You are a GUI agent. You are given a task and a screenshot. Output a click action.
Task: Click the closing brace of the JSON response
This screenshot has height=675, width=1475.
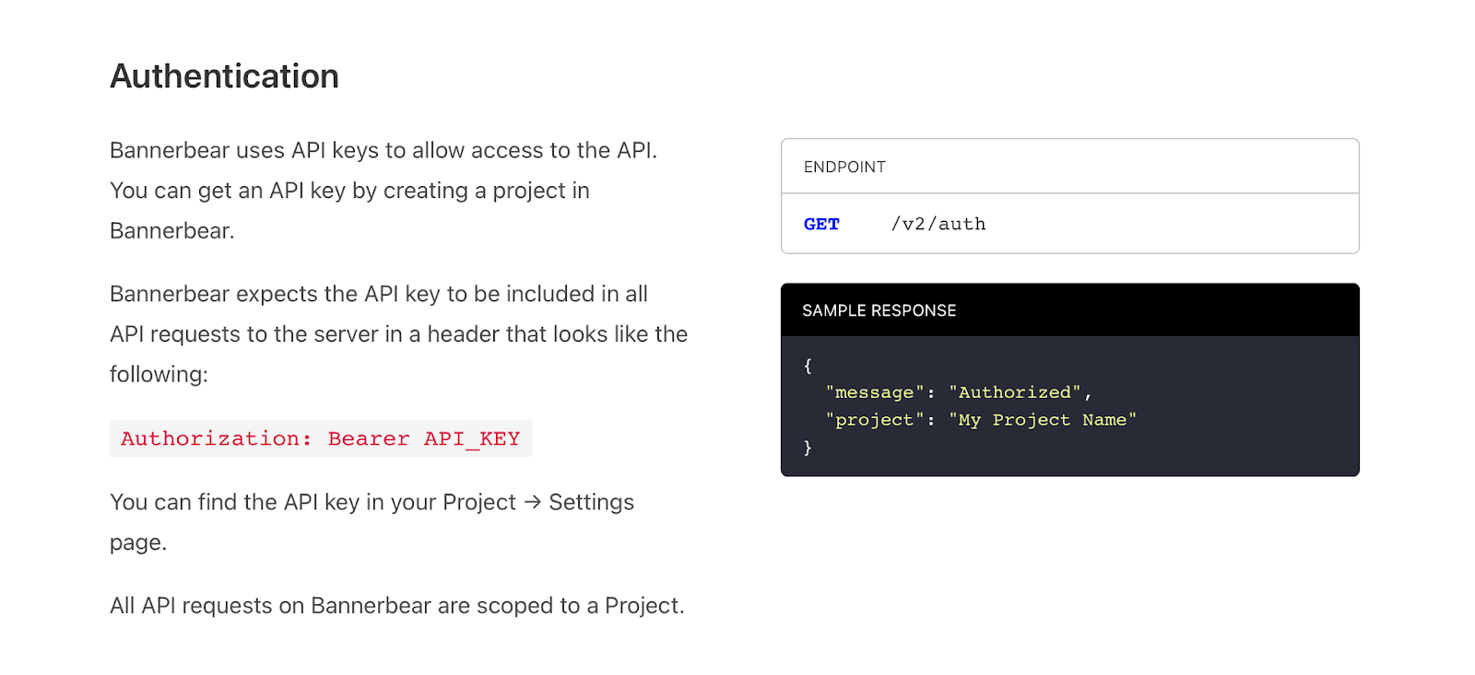coord(808,448)
